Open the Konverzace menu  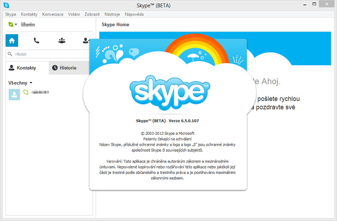[53, 14]
